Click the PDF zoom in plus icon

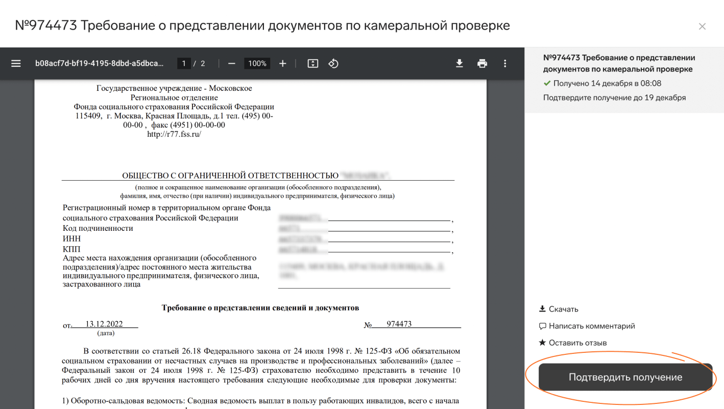coord(283,63)
